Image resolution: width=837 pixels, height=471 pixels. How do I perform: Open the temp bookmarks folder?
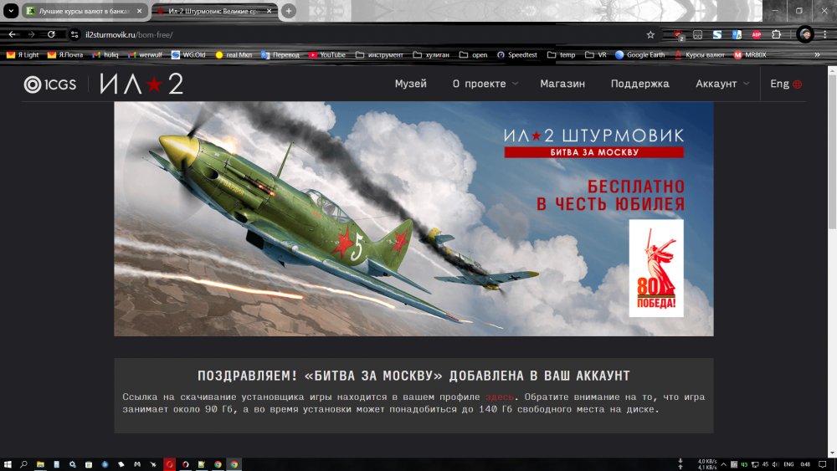point(561,54)
